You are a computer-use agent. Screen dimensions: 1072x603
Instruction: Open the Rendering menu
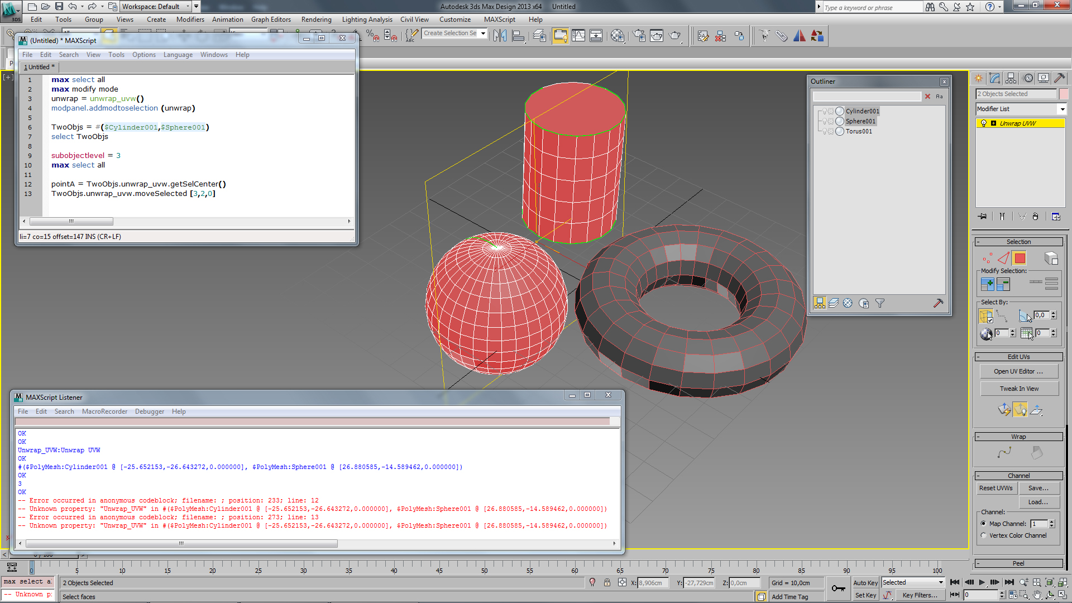316,20
